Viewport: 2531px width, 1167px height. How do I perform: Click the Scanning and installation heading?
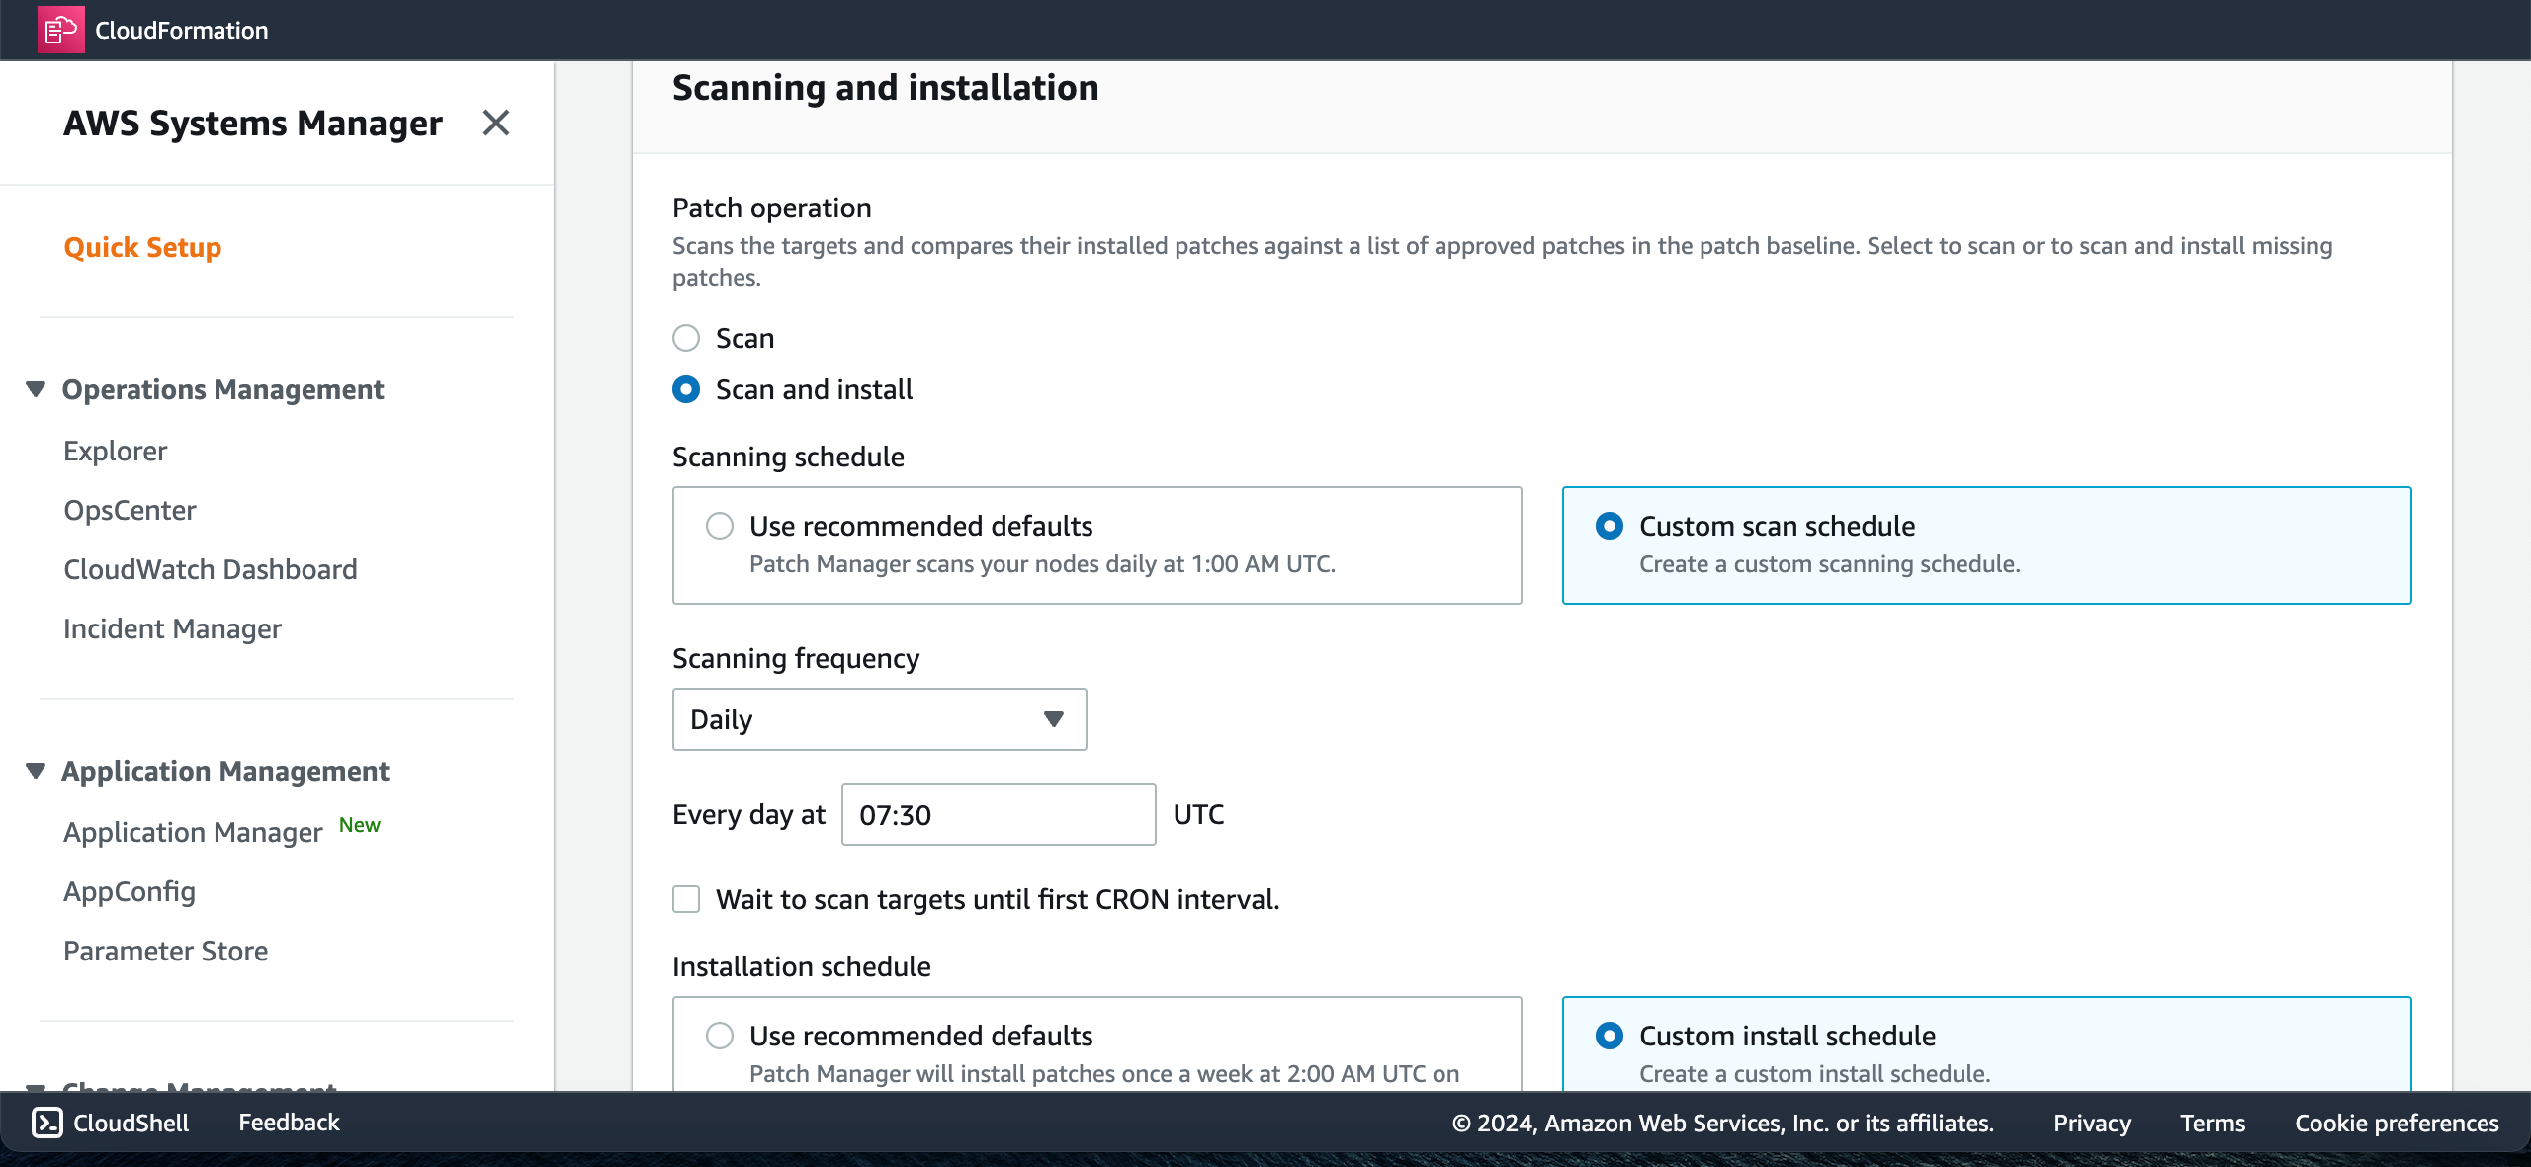pyautogui.click(x=885, y=88)
